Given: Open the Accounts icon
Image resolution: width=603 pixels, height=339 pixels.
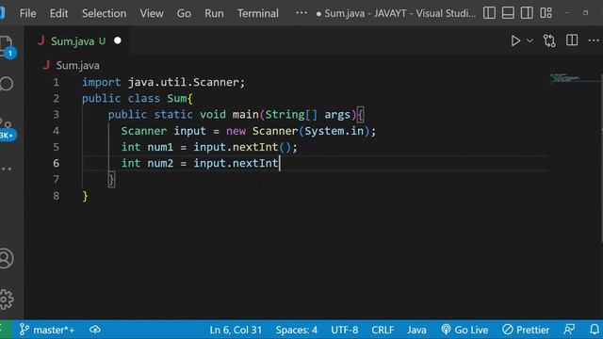Looking at the screenshot, I should [x=7, y=258].
